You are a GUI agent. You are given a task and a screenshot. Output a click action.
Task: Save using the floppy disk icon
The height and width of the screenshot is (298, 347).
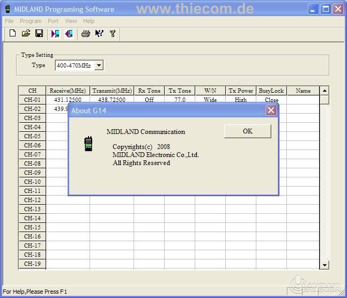point(39,34)
